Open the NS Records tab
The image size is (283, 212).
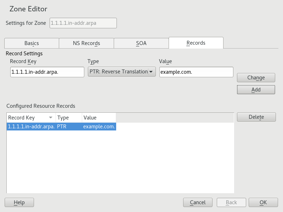pyautogui.click(x=86, y=43)
